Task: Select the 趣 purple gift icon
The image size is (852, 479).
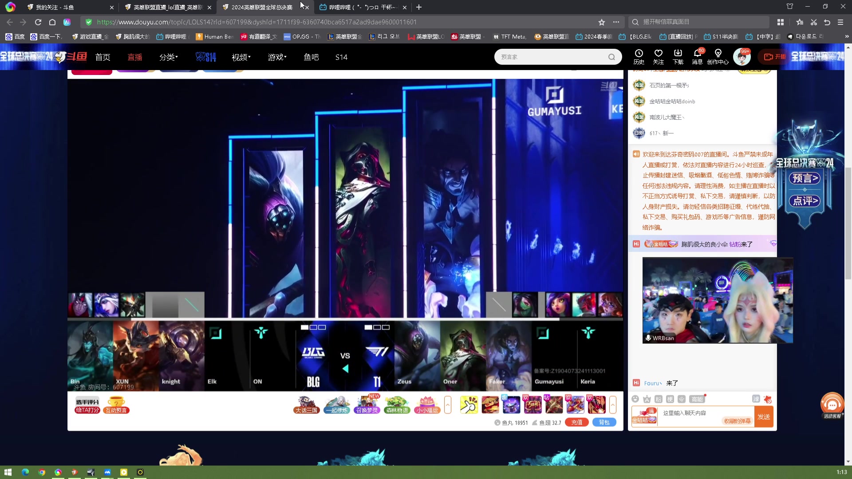Action: coord(511,405)
